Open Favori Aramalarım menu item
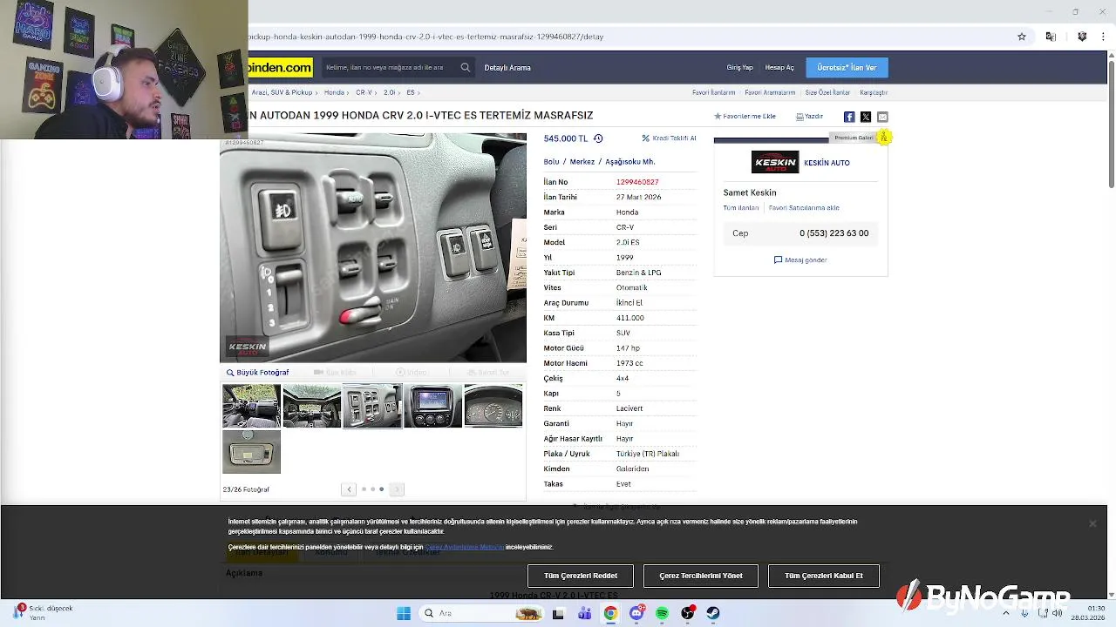1116x627 pixels. click(770, 92)
